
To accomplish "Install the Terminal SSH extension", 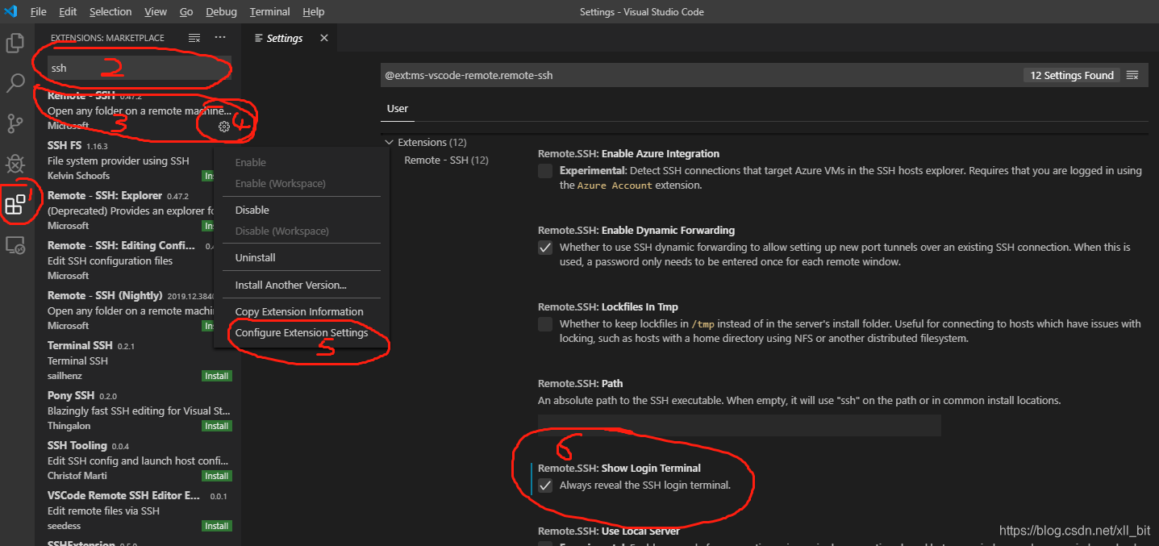I will (x=216, y=376).
